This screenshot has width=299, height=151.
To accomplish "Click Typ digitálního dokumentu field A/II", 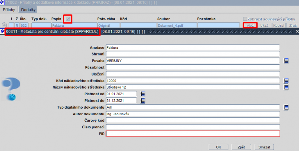I will [193, 107].
